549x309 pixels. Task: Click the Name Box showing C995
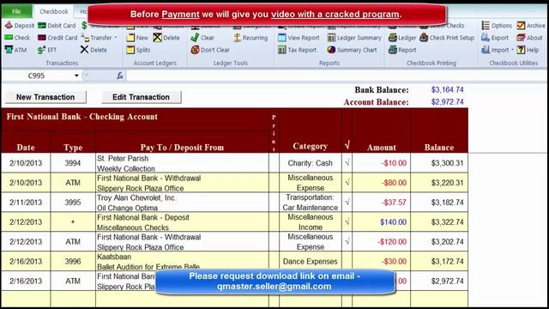(37, 76)
